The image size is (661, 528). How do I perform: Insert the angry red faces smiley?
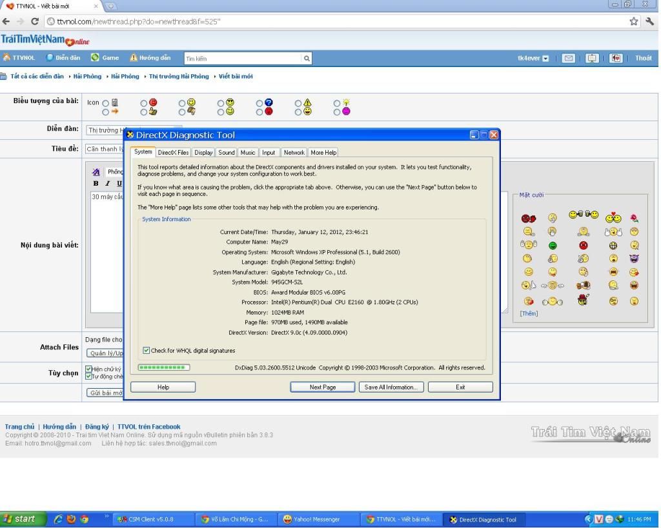tap(528, 218)
